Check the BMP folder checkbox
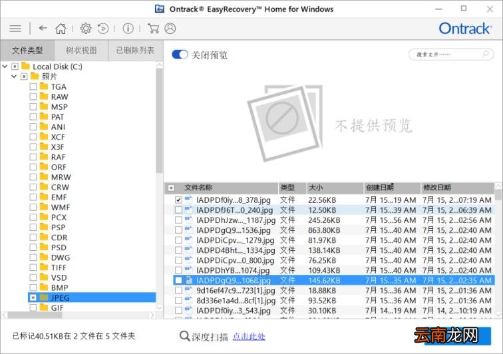 pos(33,287)
